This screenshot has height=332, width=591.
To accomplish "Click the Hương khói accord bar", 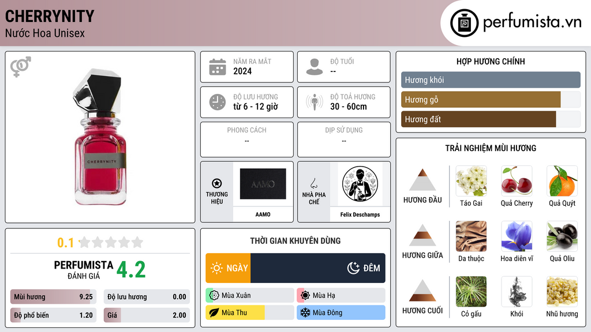I will (491, 80).
